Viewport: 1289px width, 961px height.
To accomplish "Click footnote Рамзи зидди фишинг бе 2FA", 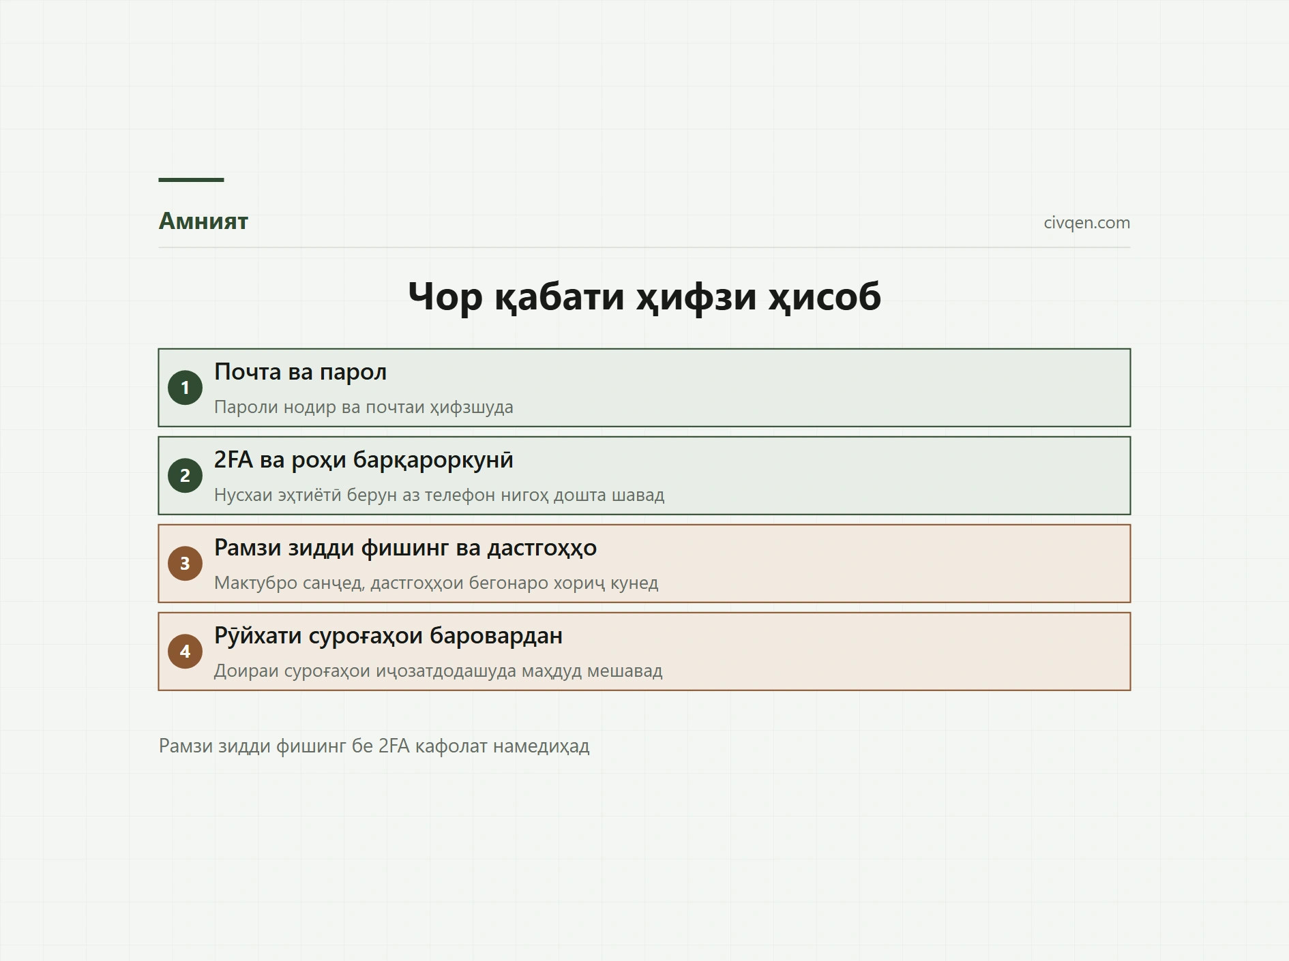I will click(x=374, y=746).
